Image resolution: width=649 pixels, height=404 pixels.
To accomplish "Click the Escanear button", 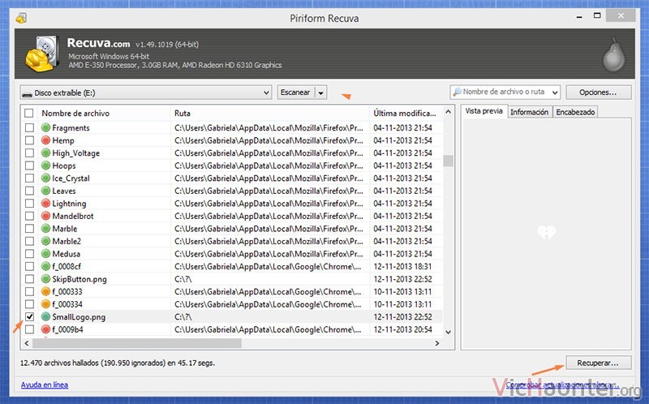I will click(295, 92).
